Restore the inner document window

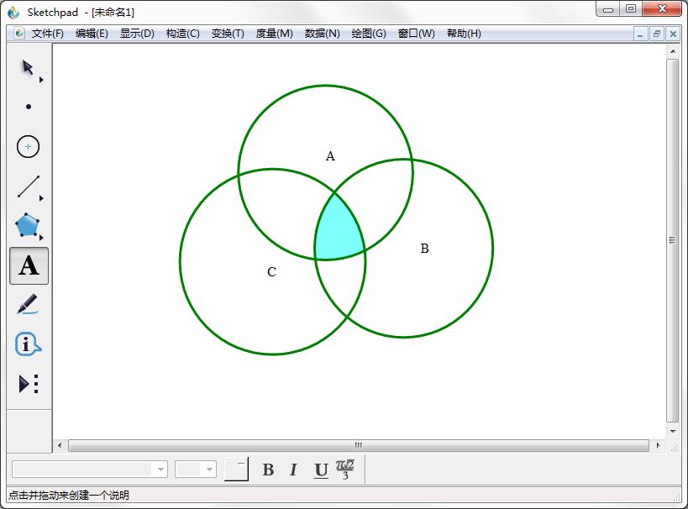click(657, 34)
